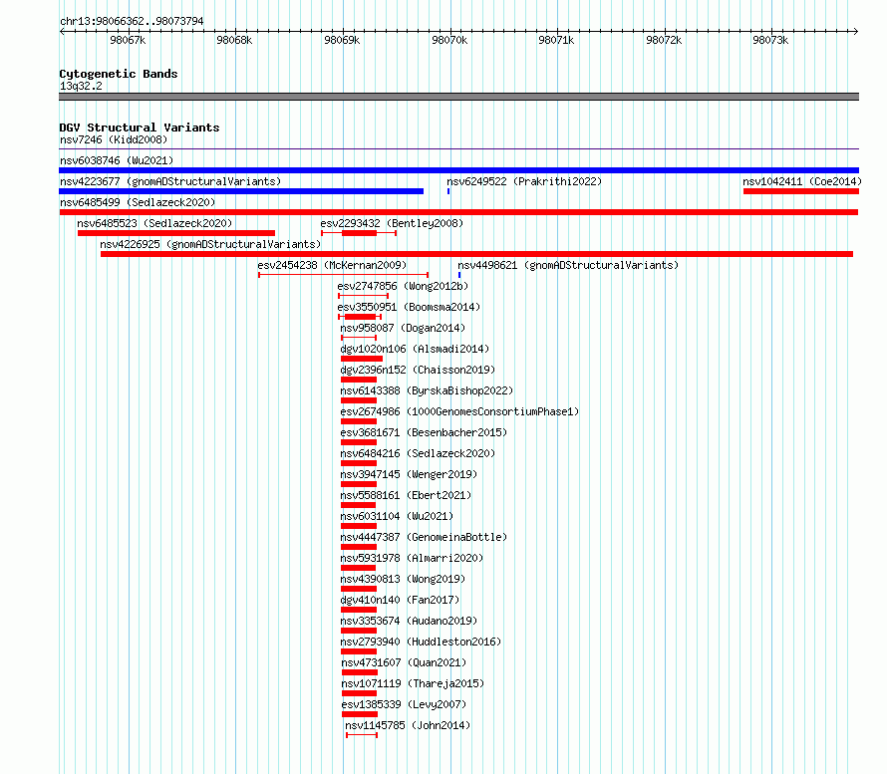Open the nsv1042411 (Coe2014) variant label

(x=802, y=181)
